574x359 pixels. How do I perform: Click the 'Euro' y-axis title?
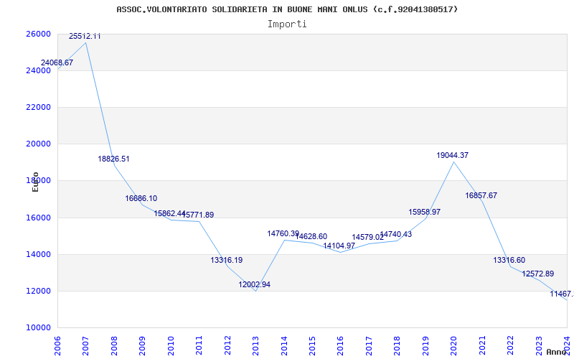[x=35, y=182]
